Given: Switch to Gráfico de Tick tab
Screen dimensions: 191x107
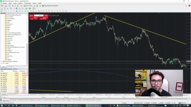Looking at the screenshot, I should (12, 94).
